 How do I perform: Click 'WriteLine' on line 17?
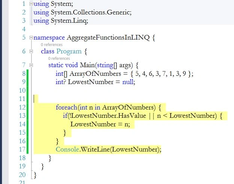pos(95,149)
